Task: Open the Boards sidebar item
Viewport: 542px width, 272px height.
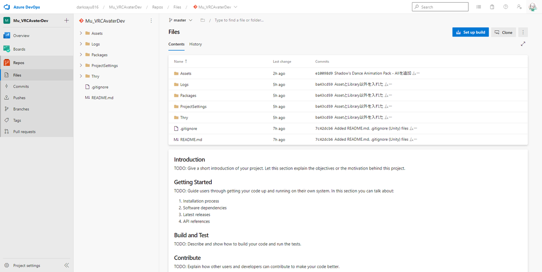Action: tap(37, 49)
